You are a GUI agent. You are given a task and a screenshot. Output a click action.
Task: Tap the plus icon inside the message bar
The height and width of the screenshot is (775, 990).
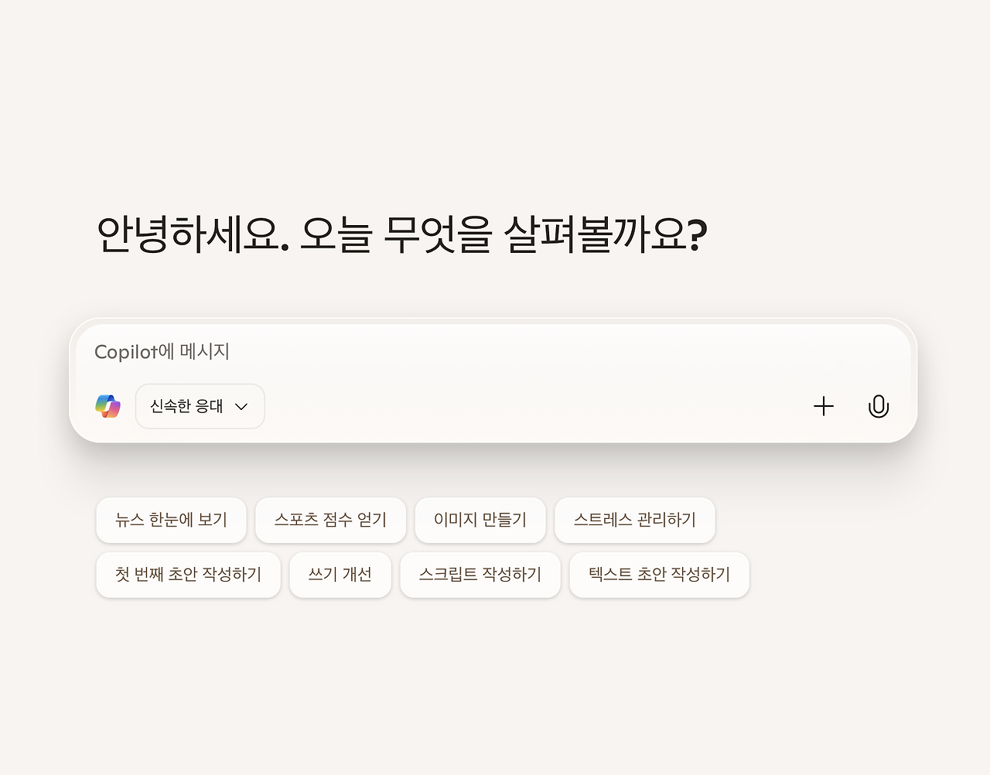point(824,406)
